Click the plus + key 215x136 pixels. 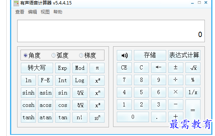click(x=176, y=117)
